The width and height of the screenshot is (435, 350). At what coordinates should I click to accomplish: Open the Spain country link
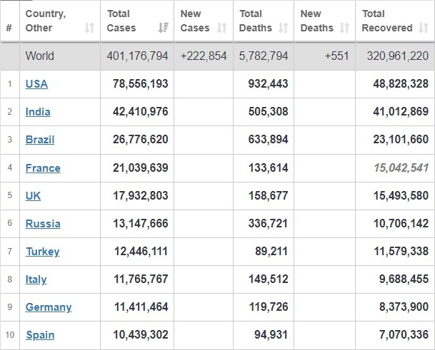coord(40,335)
